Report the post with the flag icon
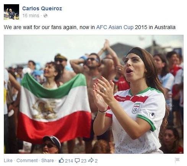Screen dimensions: 187x166 click(x=177, y=160)
